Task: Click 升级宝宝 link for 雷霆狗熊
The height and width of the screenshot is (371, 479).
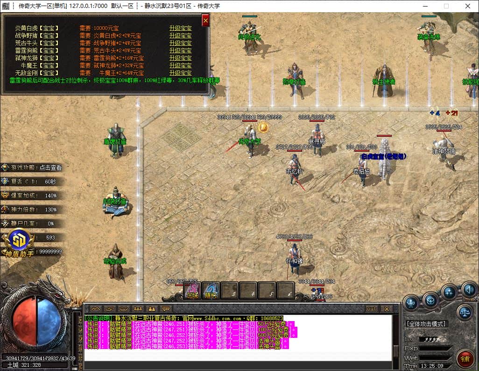Action: 181,50
